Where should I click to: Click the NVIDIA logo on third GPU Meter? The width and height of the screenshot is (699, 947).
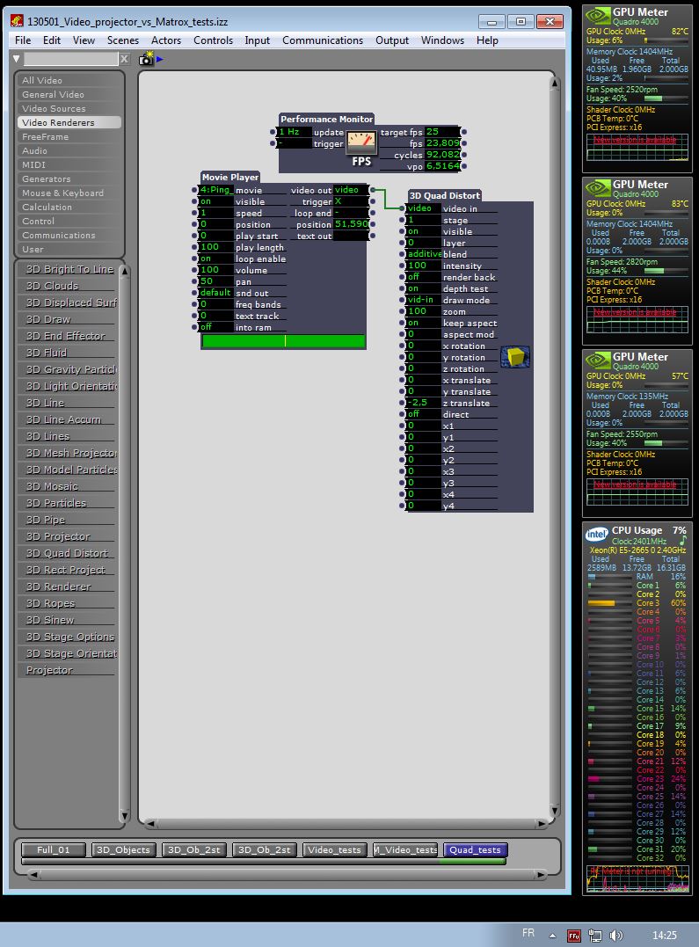click(x=598, y=360)
